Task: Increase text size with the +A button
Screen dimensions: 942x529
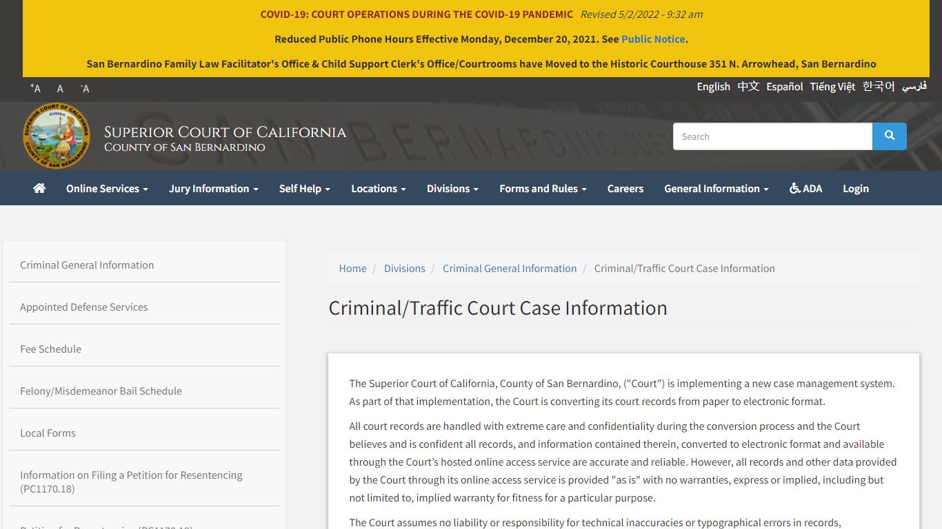Action: click(35, 88)
